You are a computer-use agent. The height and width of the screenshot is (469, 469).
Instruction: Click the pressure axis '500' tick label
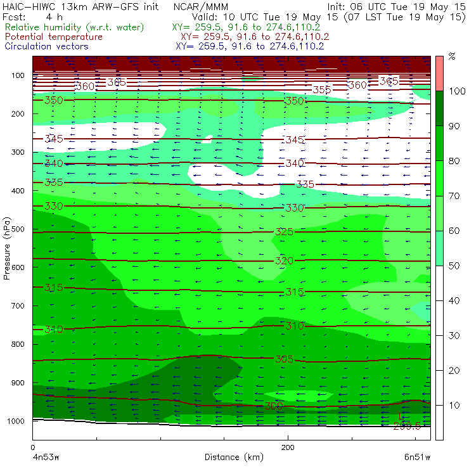pyautogui.click(x=18, y=229)
